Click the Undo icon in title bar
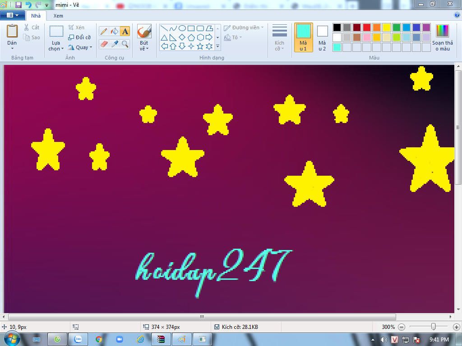Image resolution: width=462 pixels, height=346 pixels. point(28,5)
